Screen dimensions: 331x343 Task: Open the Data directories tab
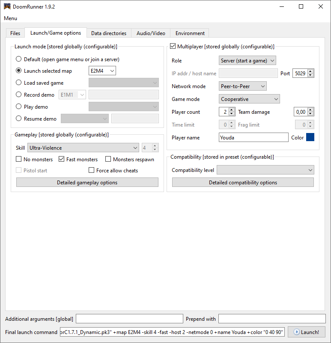click(109, 33)
